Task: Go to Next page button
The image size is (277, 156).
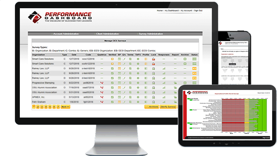Action: 66,107
